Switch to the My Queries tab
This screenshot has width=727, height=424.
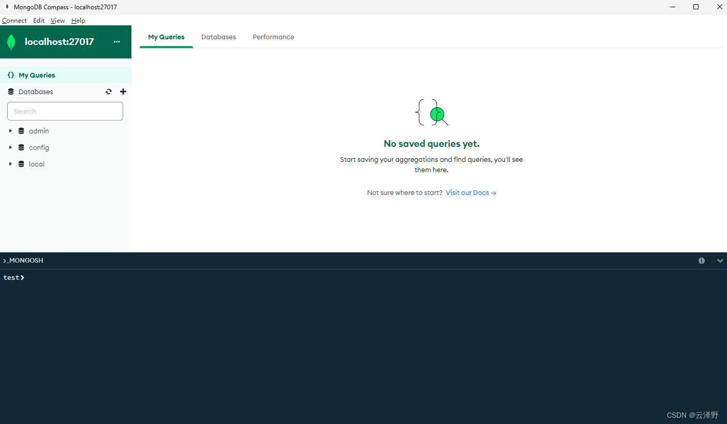click(x=166, y=37)
